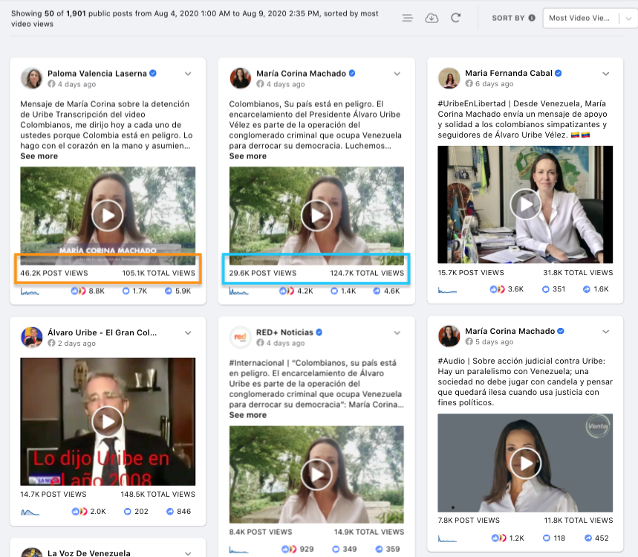
Task: Click Paloma Valencia Laserna's verified badge
Action: point(153,74)
